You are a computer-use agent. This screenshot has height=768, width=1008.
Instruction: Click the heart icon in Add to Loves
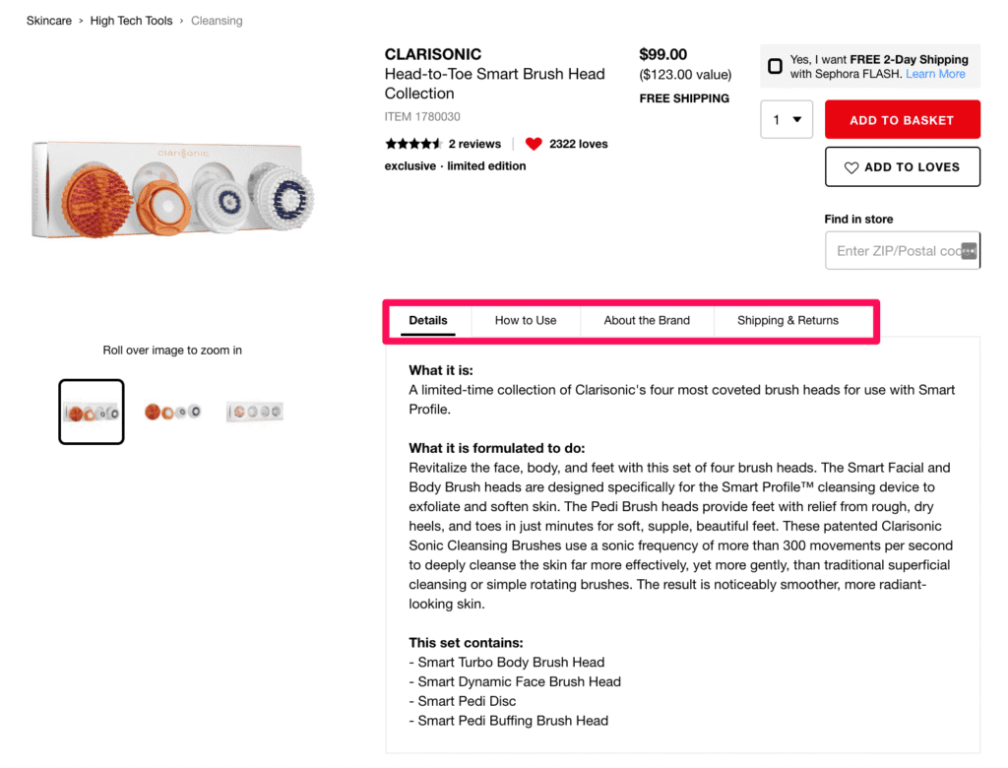pos(851,167)
